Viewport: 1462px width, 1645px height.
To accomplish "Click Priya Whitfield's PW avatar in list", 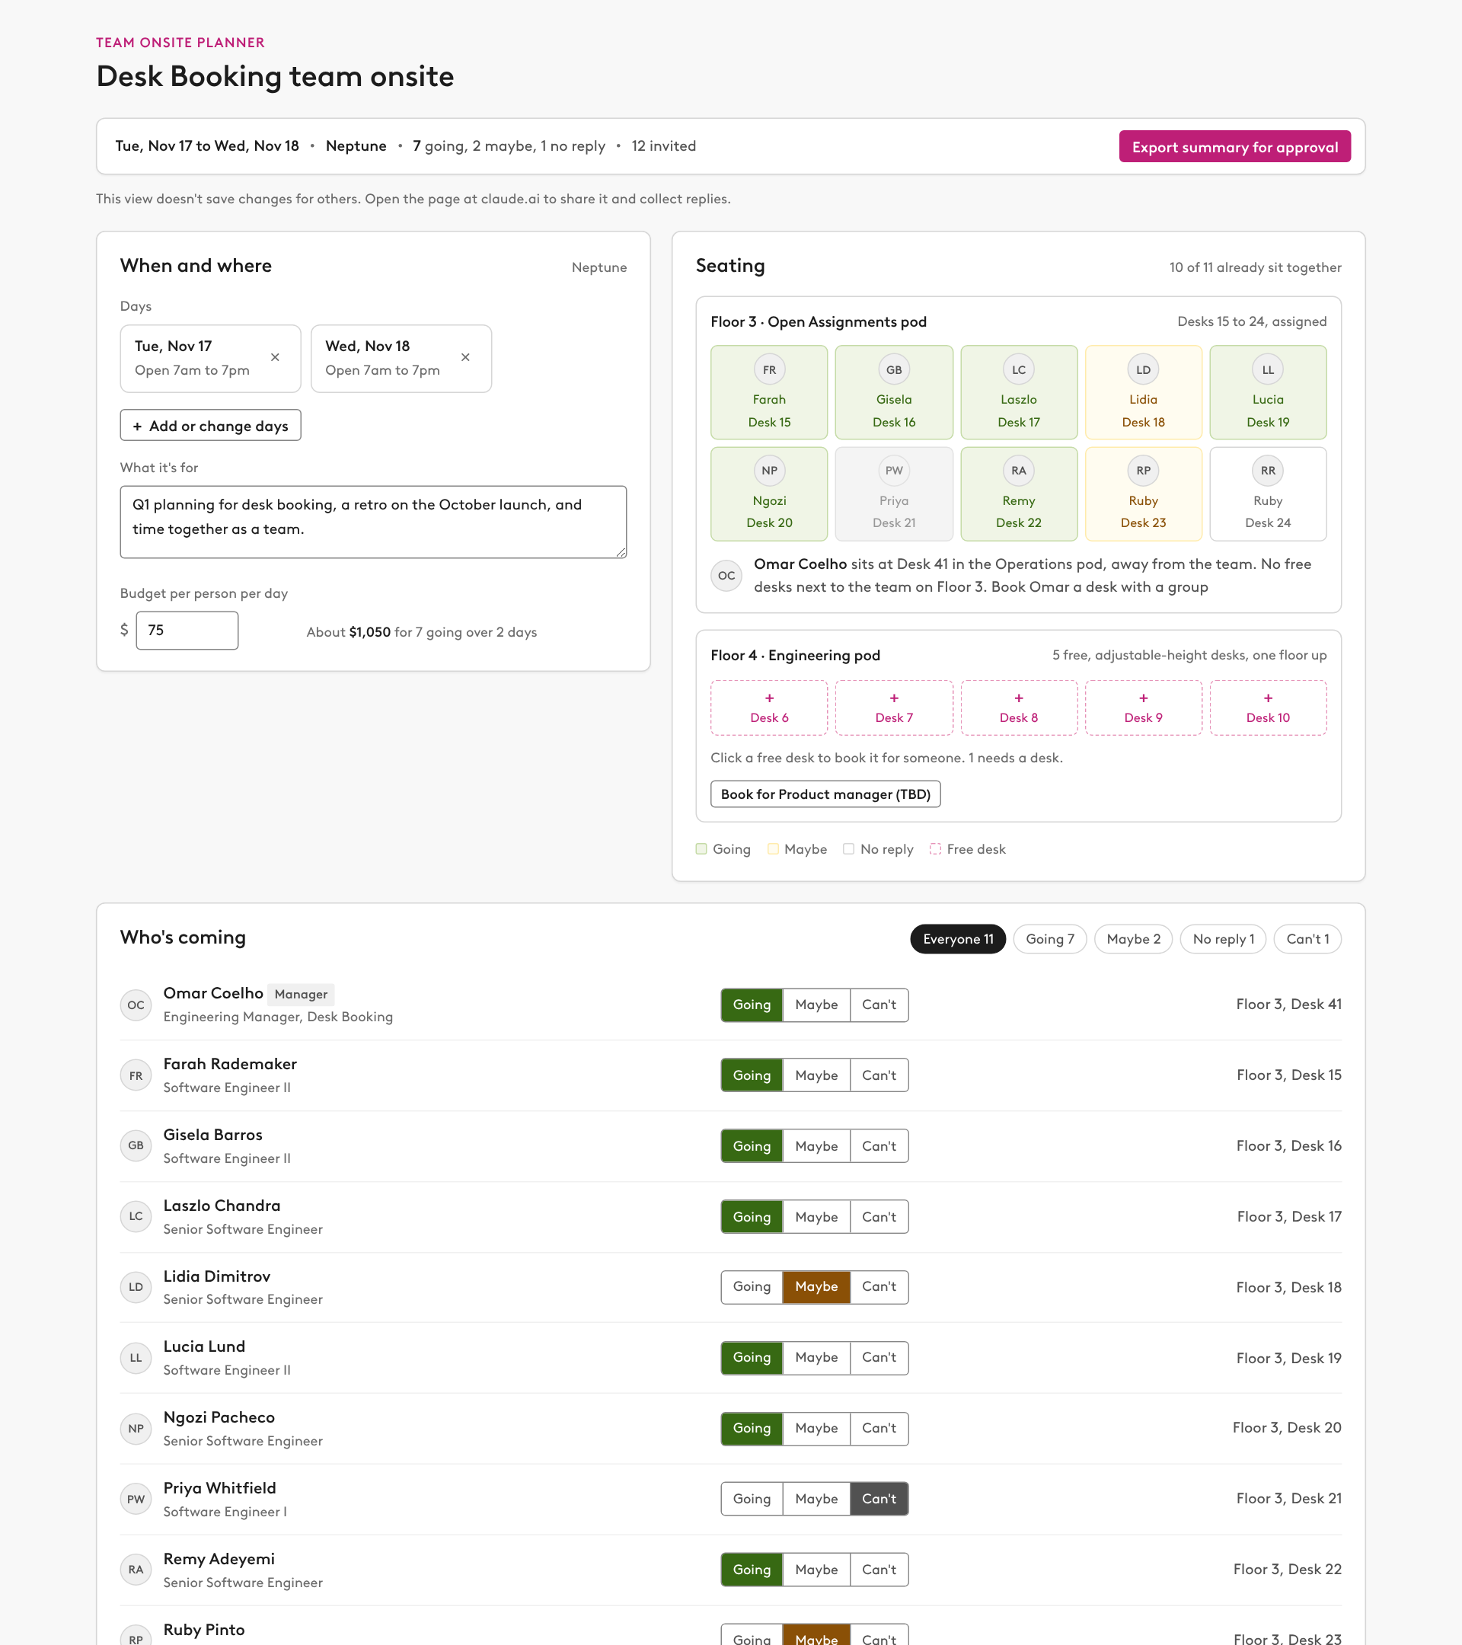I will (136, 1499).
